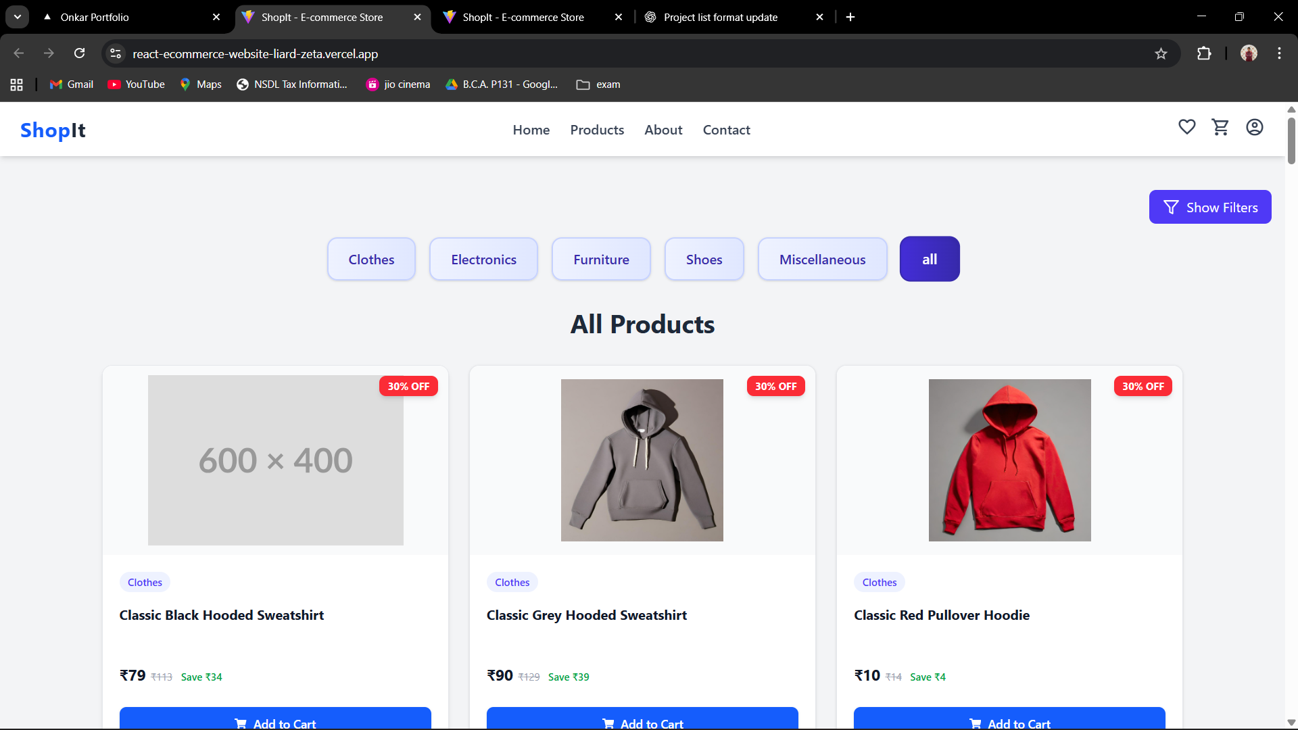Click the red pullover hoodie image
The image size is (1298, 730).
[x=1009, y=460]
